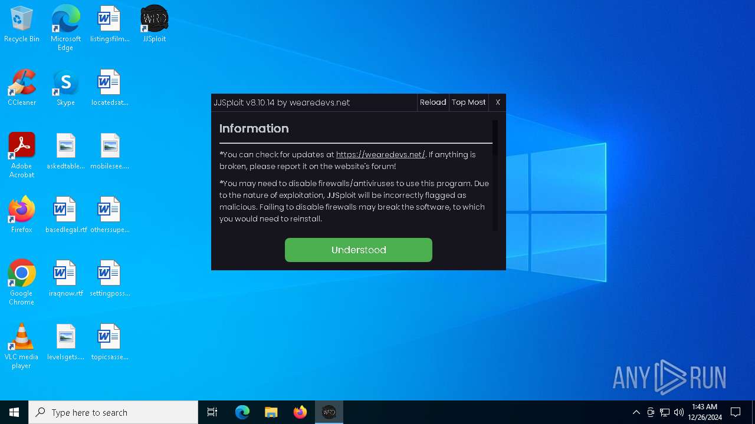Select the Adobe Acrobat desktop shortcut
755x424 pixels.
tap(22, 155)
